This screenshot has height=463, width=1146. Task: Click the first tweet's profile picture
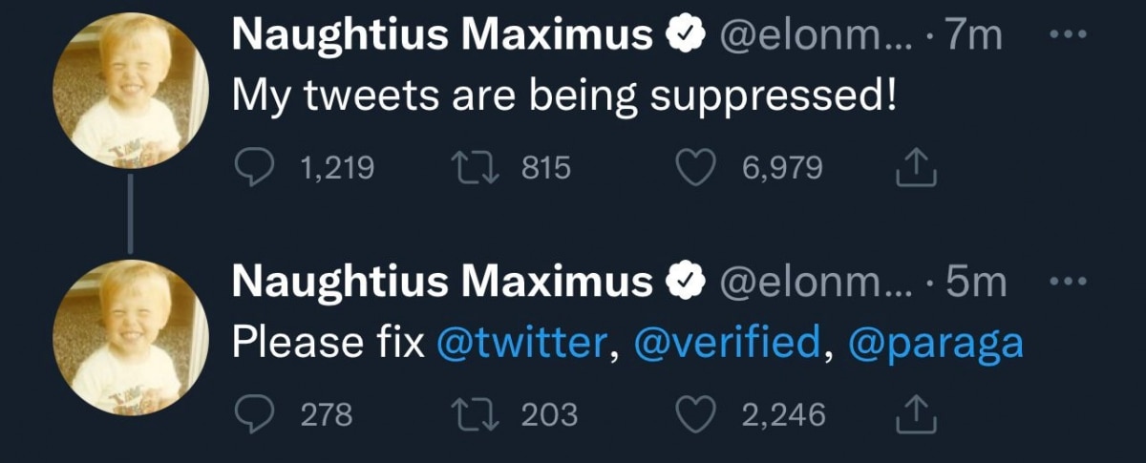[x=129, y=91]
